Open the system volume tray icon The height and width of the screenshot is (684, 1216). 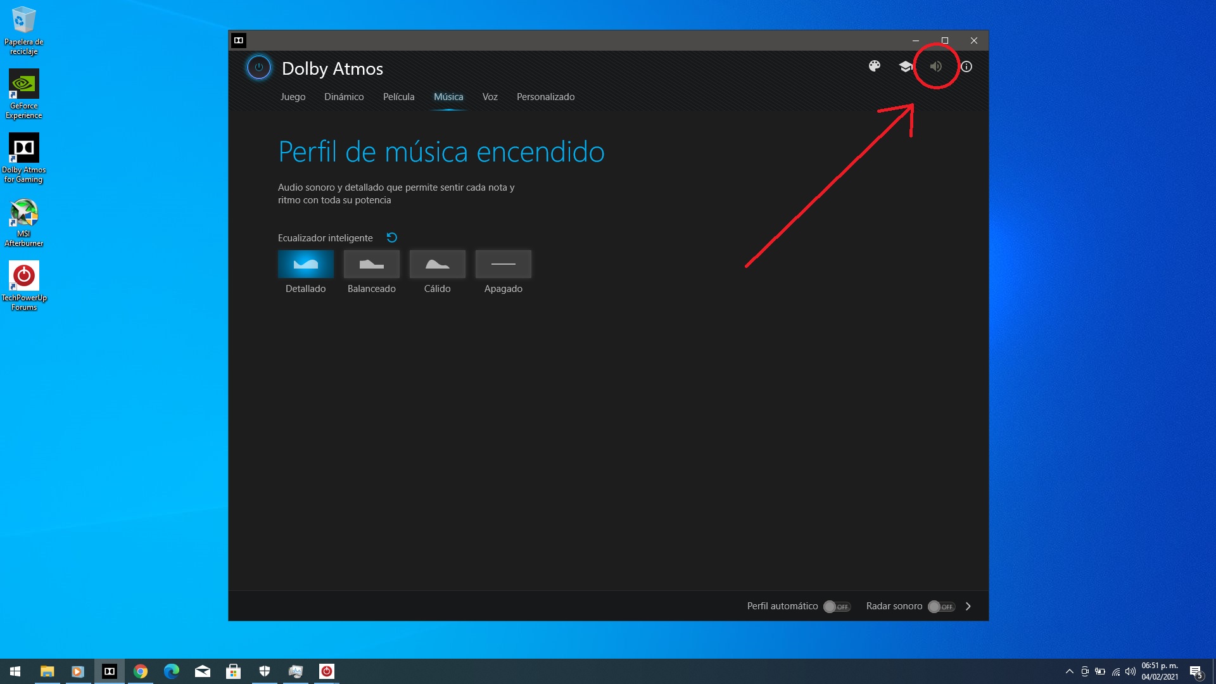coord(1130,671)
